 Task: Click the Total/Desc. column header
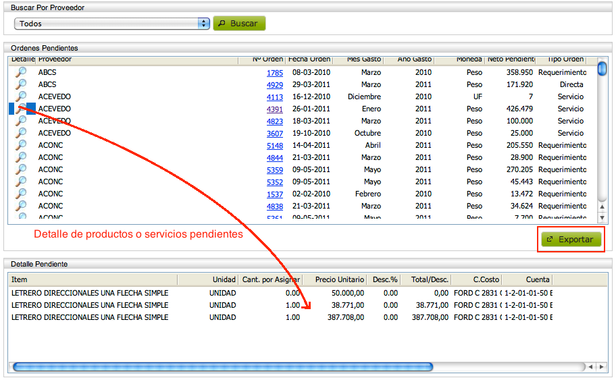(426, 279)
